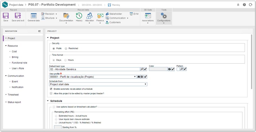Screen dimensions: 256x132
Task: Open the View profile combo box
Action: (93, 77)
